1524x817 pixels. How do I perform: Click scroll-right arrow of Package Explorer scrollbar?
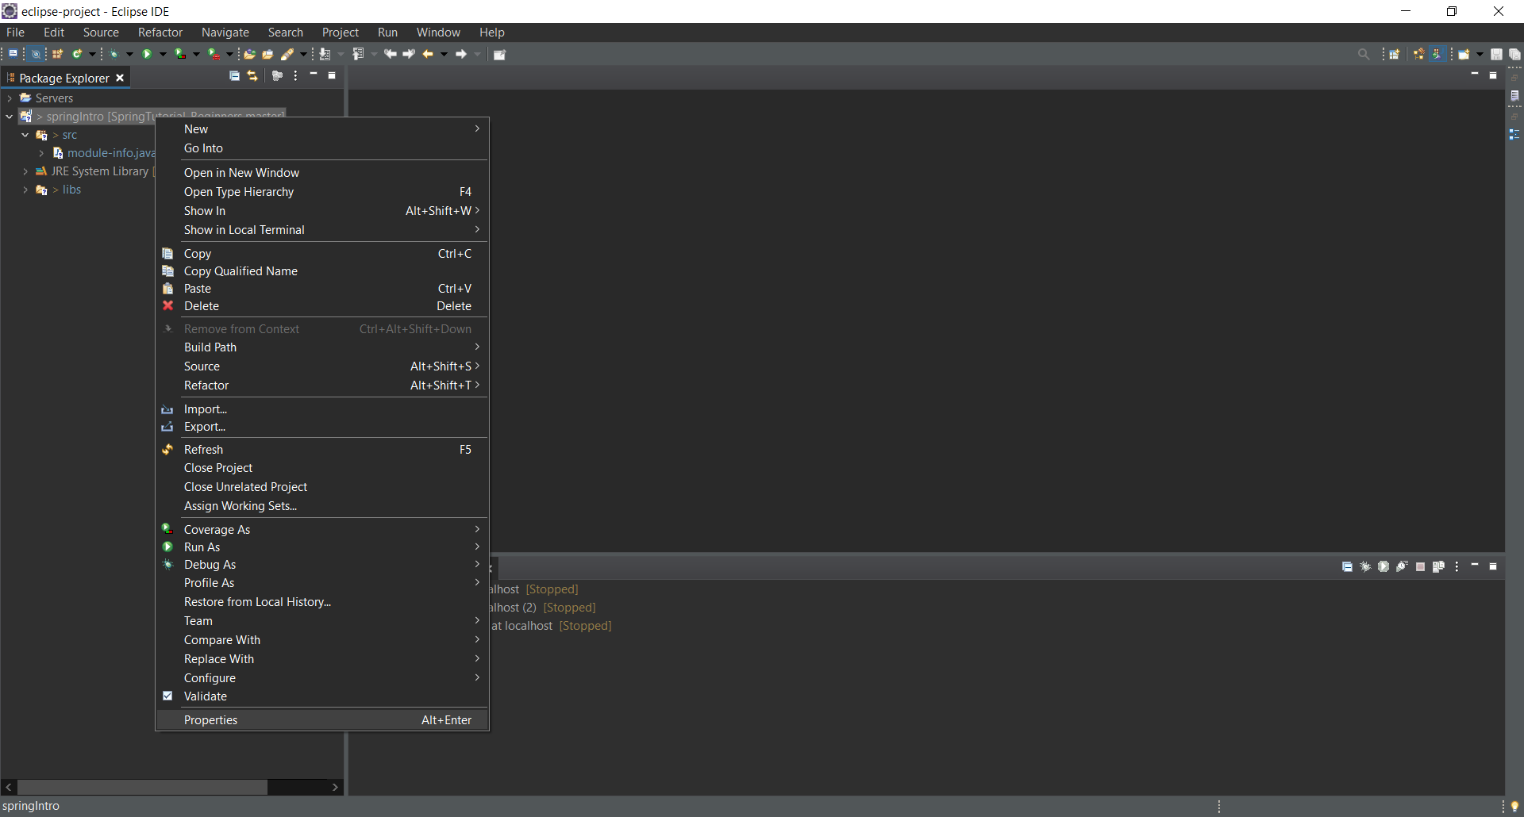click(336, 787)
